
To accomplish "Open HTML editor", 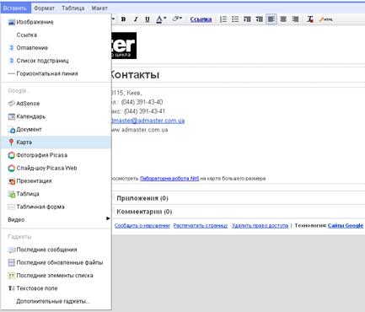I will click(x=326, y=19).
